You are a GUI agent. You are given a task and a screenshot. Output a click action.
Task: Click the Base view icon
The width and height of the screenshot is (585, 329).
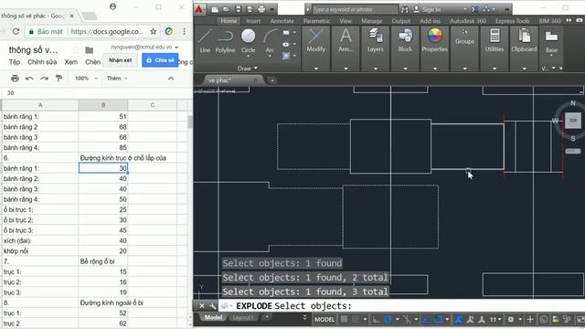coord(551,37)
